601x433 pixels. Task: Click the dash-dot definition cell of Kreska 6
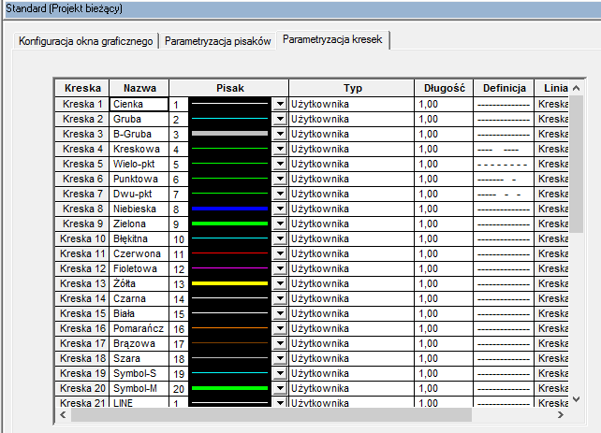[x=504, y=179]
